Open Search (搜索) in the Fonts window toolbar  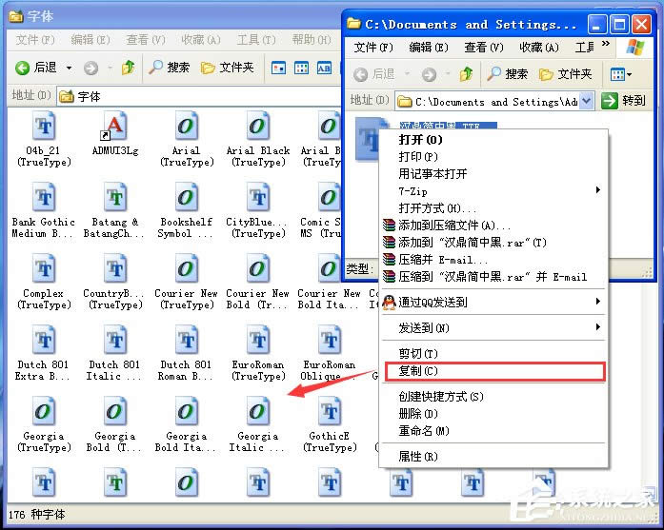click(x=169, y=68)
